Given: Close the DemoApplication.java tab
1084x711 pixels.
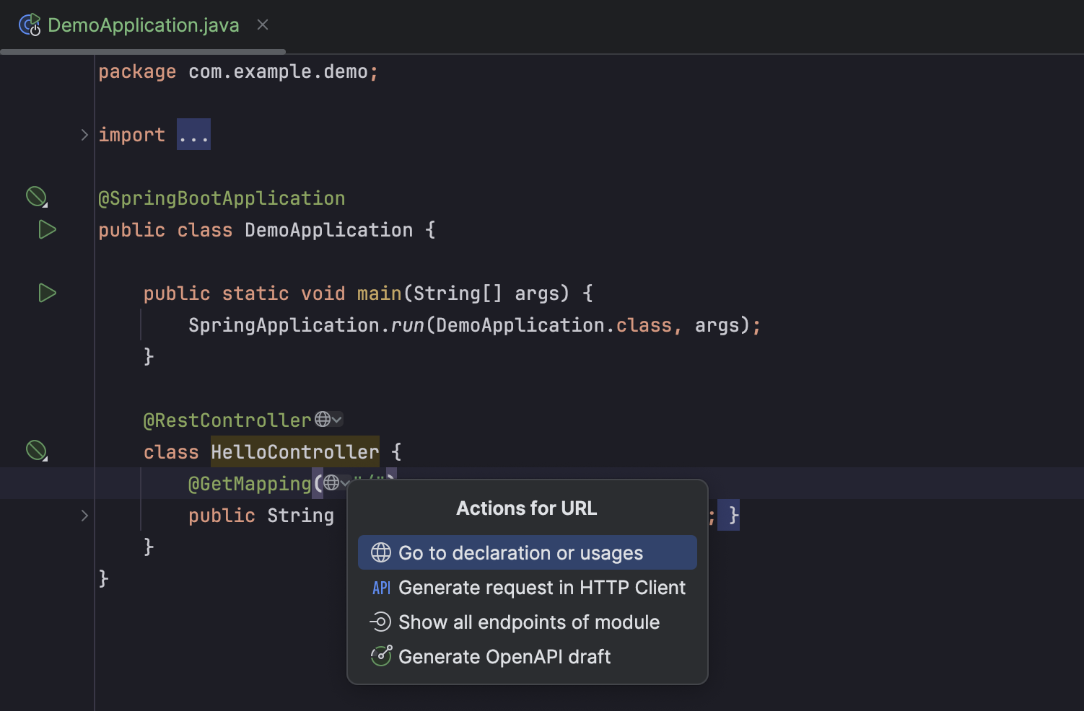Looking at the screenshot, I should [263, 25].
